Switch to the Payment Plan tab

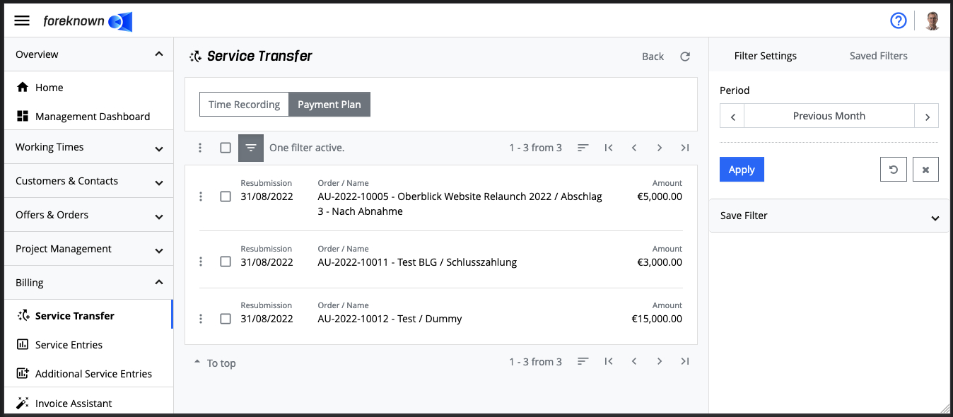tap(329, 105)
